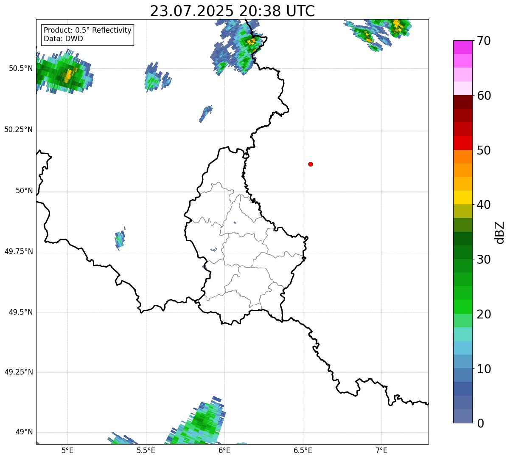Click the colorbar tick label 60
510x459 pixels.
[484, 96]
